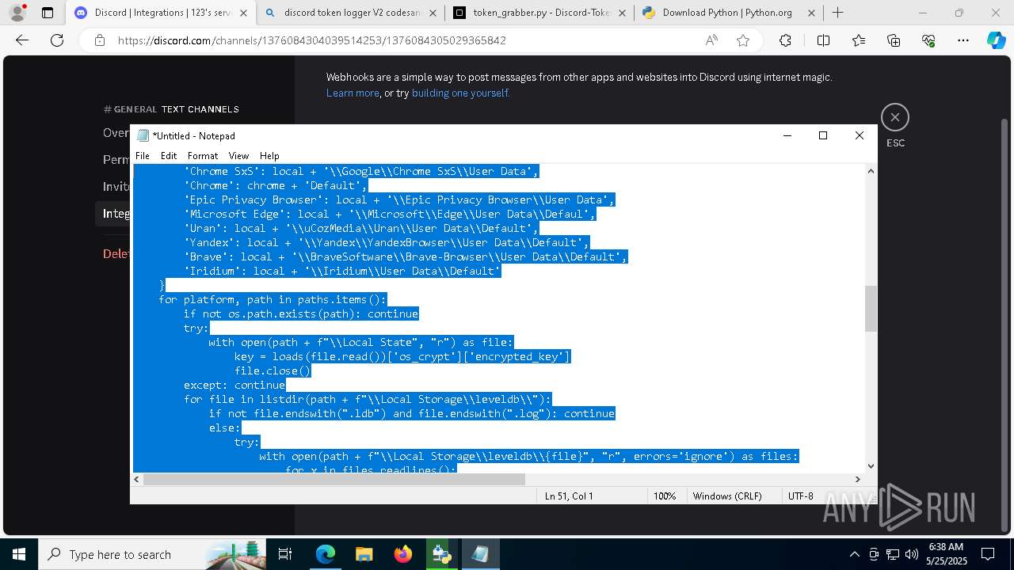Switch to Notepad taskbar icon
1014x570 pixels.
pos(480,554)
